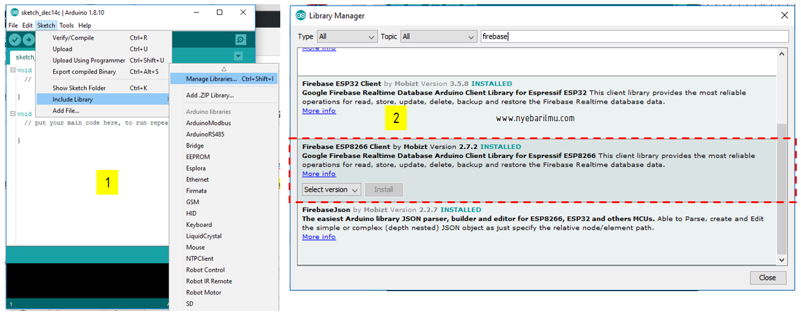Select Upload Using Programmer
The image size is (801, 314).
pos(103,60)
